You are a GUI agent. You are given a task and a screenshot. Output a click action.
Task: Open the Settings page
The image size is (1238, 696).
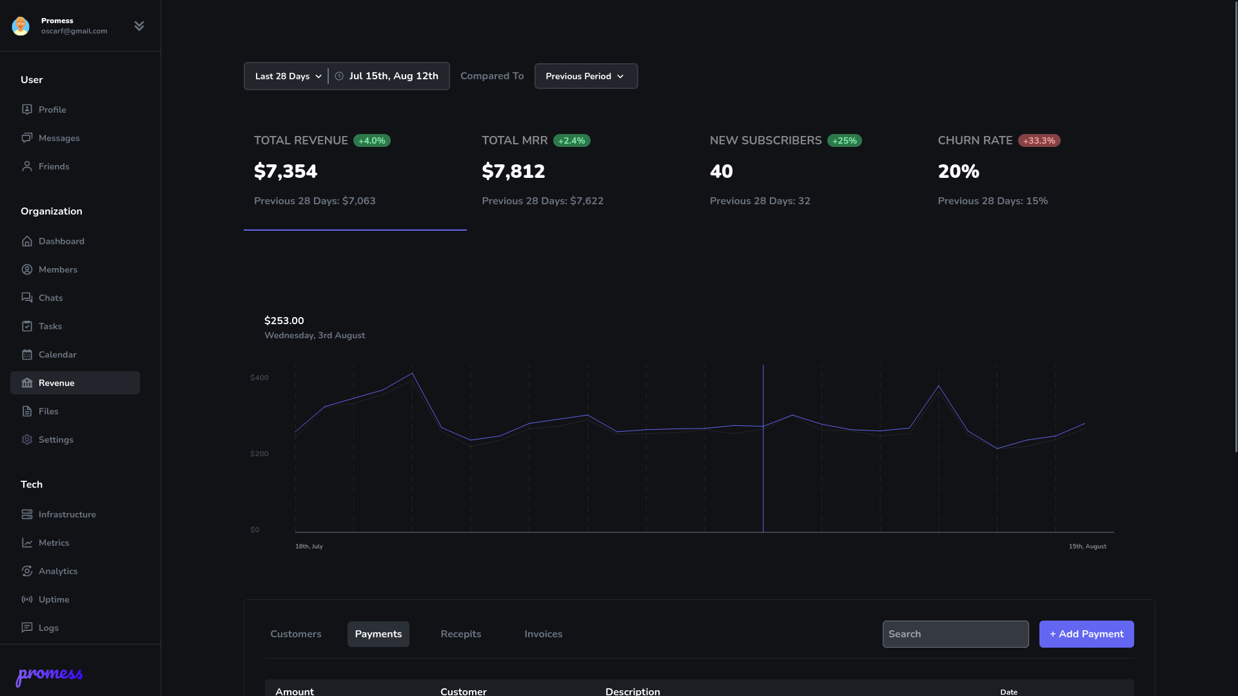[x=56, y=440]
